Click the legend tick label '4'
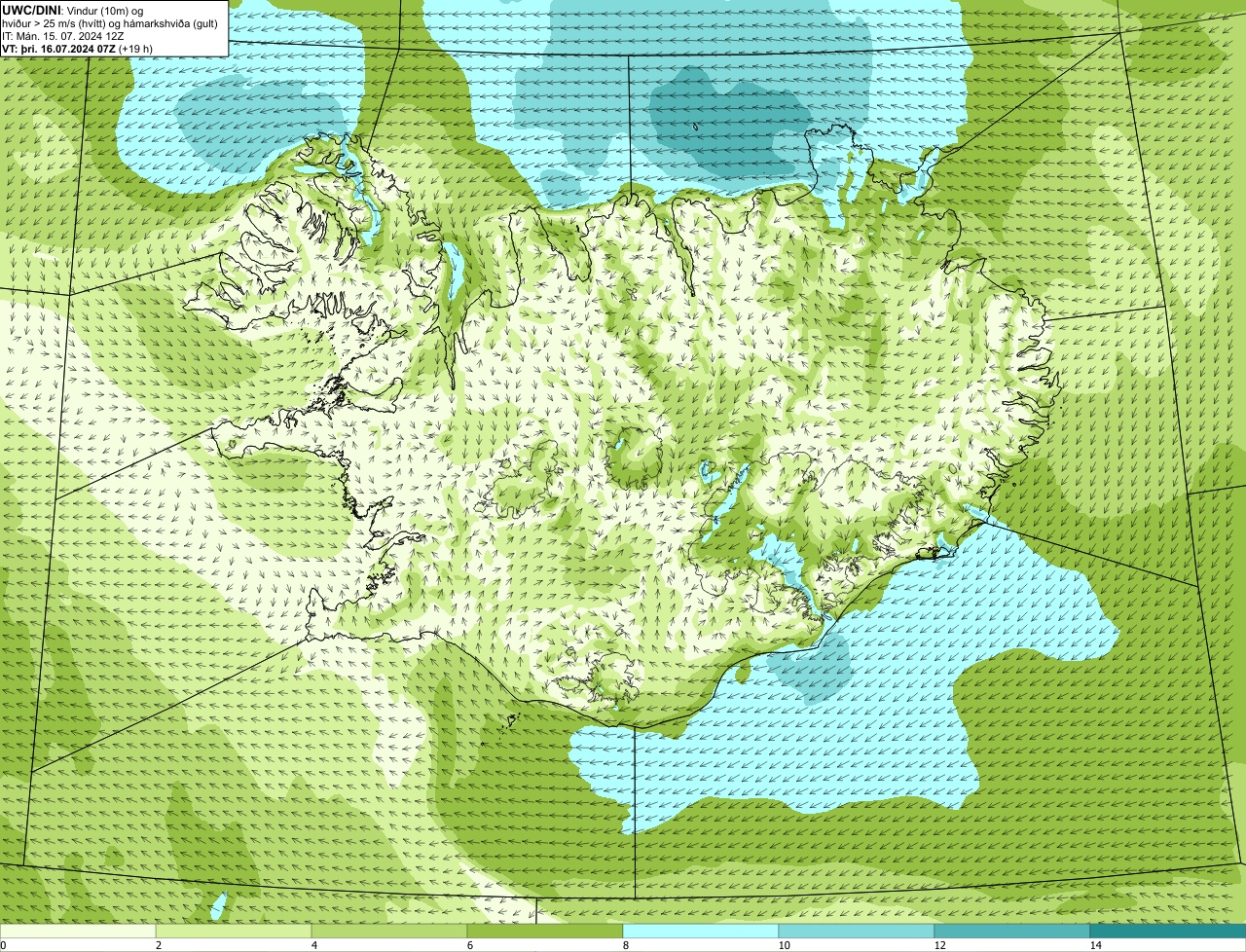 (x=313, y=945)
